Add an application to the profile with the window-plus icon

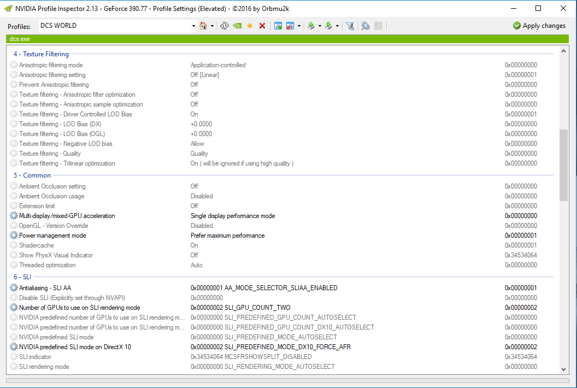click(x=278, y=26)
